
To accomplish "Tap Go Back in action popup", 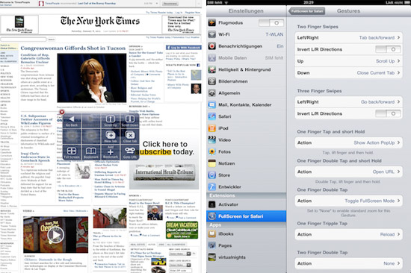I will click(72, 121).
